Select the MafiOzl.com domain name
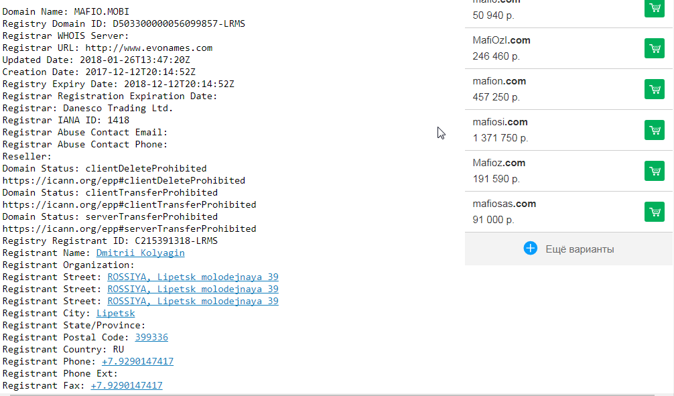 (x=501, y=40)
